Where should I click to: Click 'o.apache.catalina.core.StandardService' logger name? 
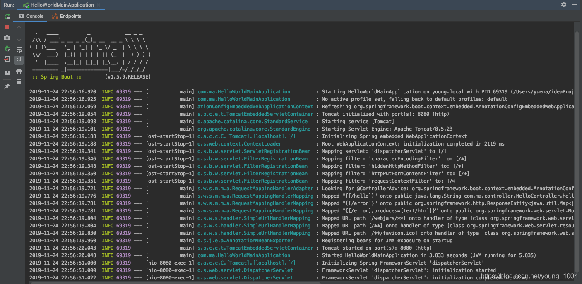pyautogui.click(x=253, y=122)
